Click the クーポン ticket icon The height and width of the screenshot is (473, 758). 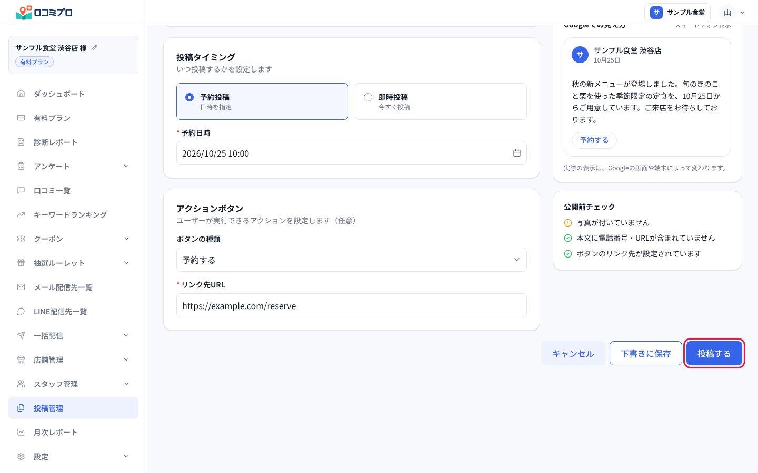point(21,239)
